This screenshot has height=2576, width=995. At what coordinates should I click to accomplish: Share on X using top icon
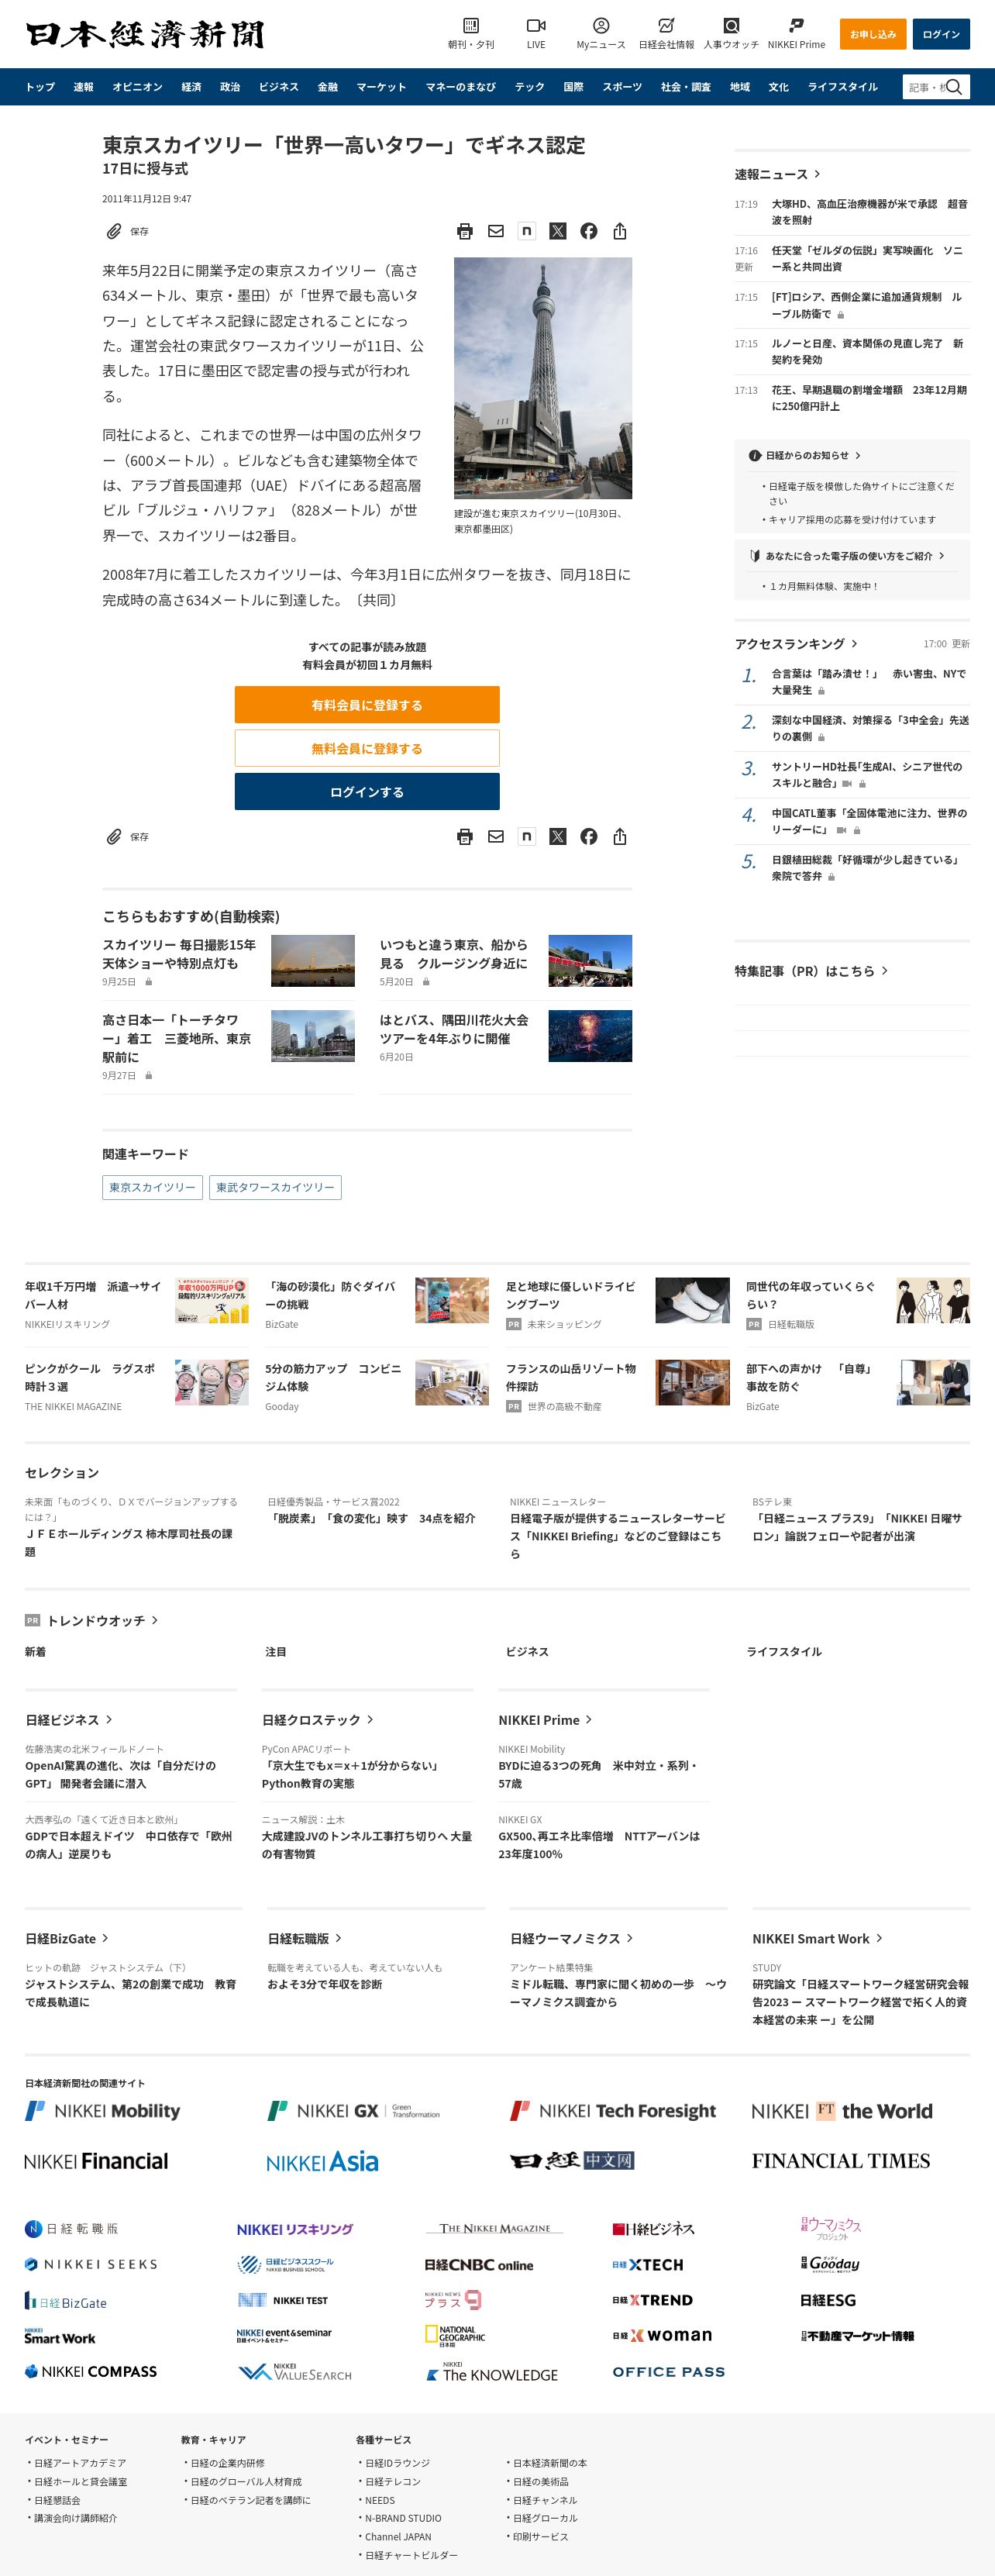point(558,231)
